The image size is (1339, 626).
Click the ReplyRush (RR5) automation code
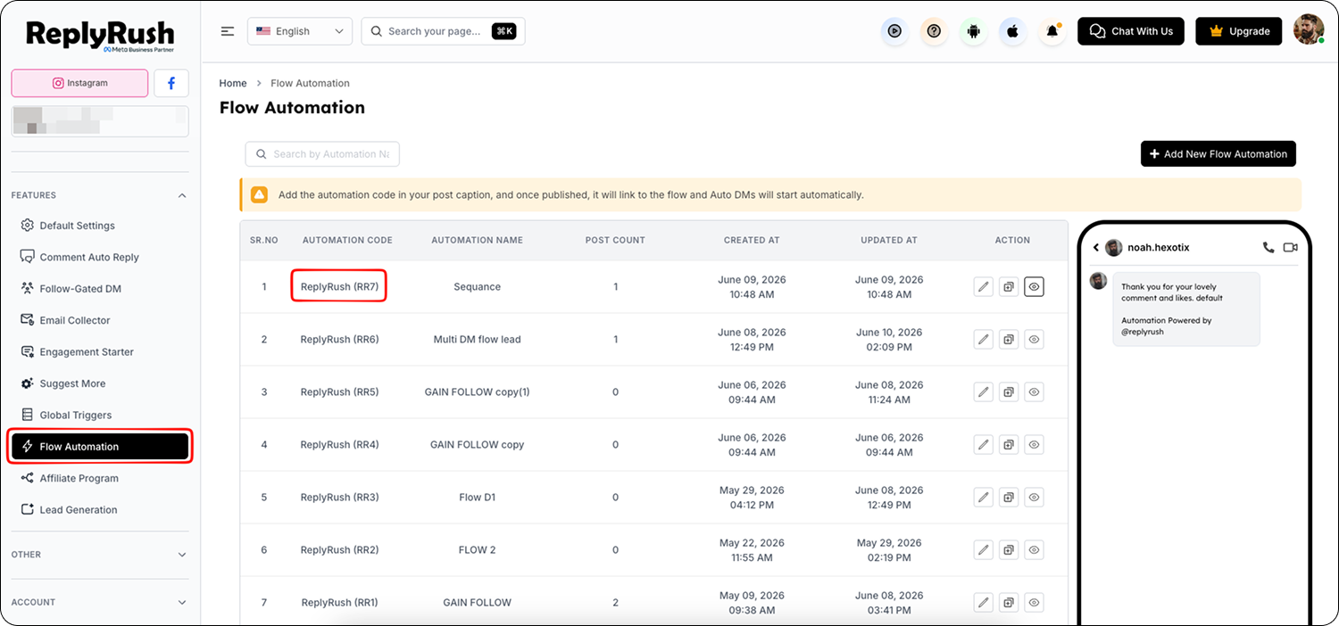coord(339,392)
